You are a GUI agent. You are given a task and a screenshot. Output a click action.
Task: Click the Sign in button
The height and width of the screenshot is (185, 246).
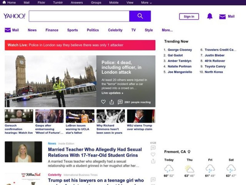pos(189,17)
